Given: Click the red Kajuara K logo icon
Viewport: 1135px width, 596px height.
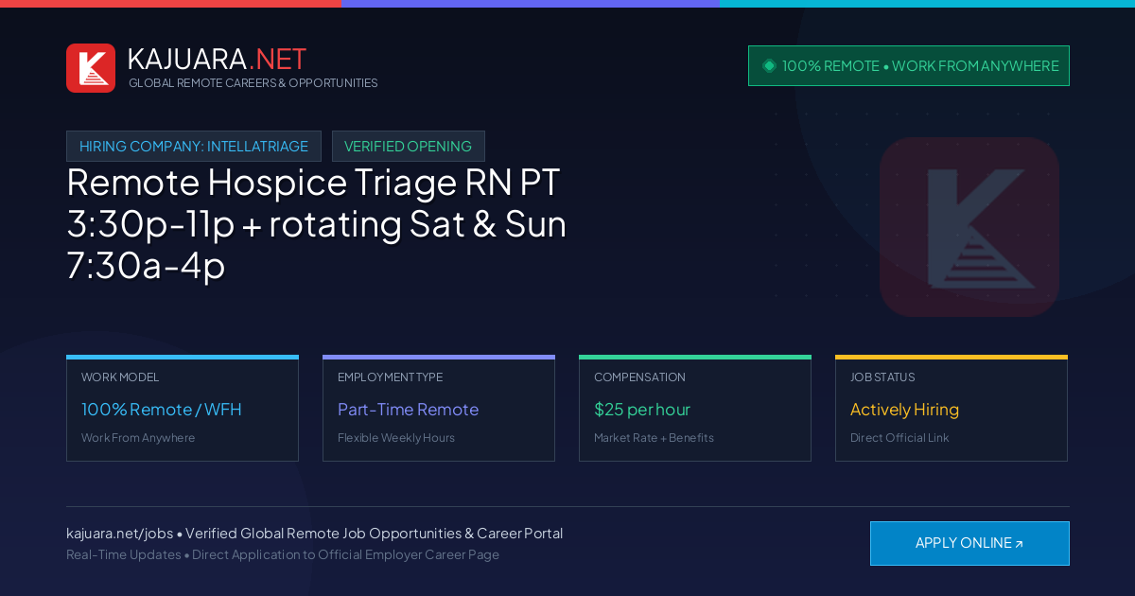Looking at the screenshot, I should (x=91, y=68).
